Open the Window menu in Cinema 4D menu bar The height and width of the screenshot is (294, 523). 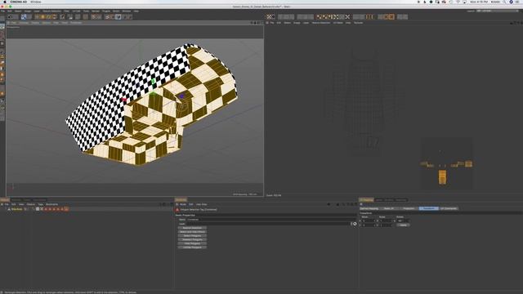pos(127,11)
